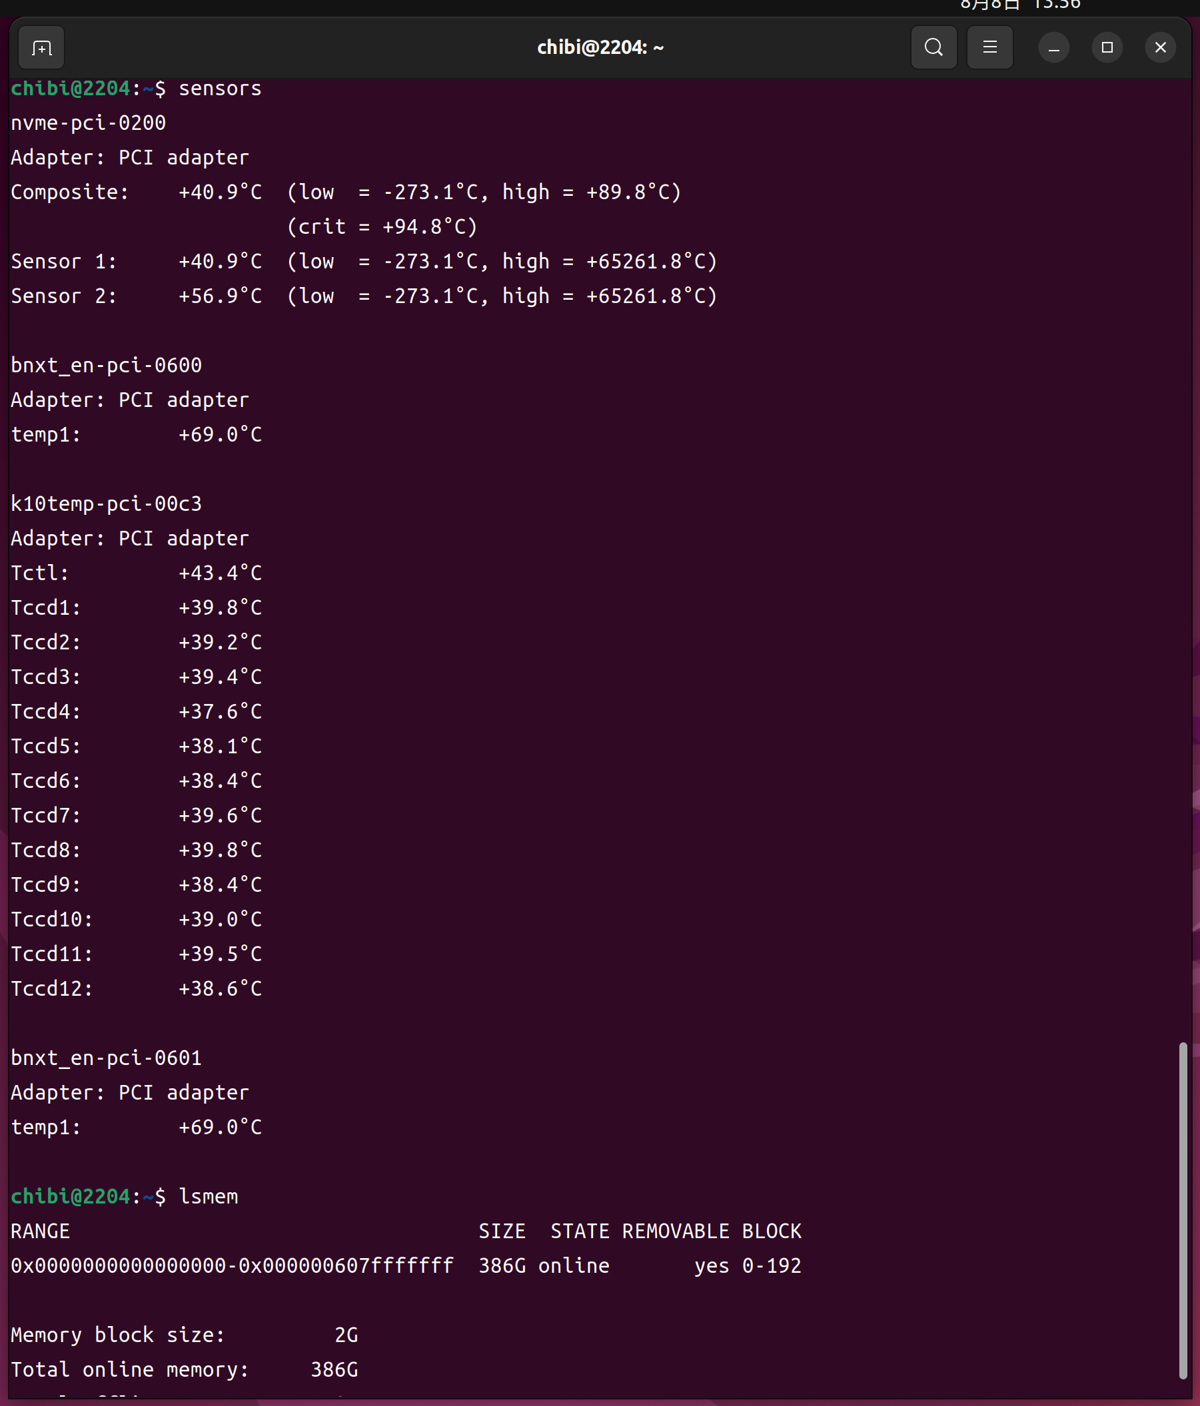This screenshot has height=1406, width=1200.
Task: Click the window title chibi@2204: ~
Action: click(600, 47)
